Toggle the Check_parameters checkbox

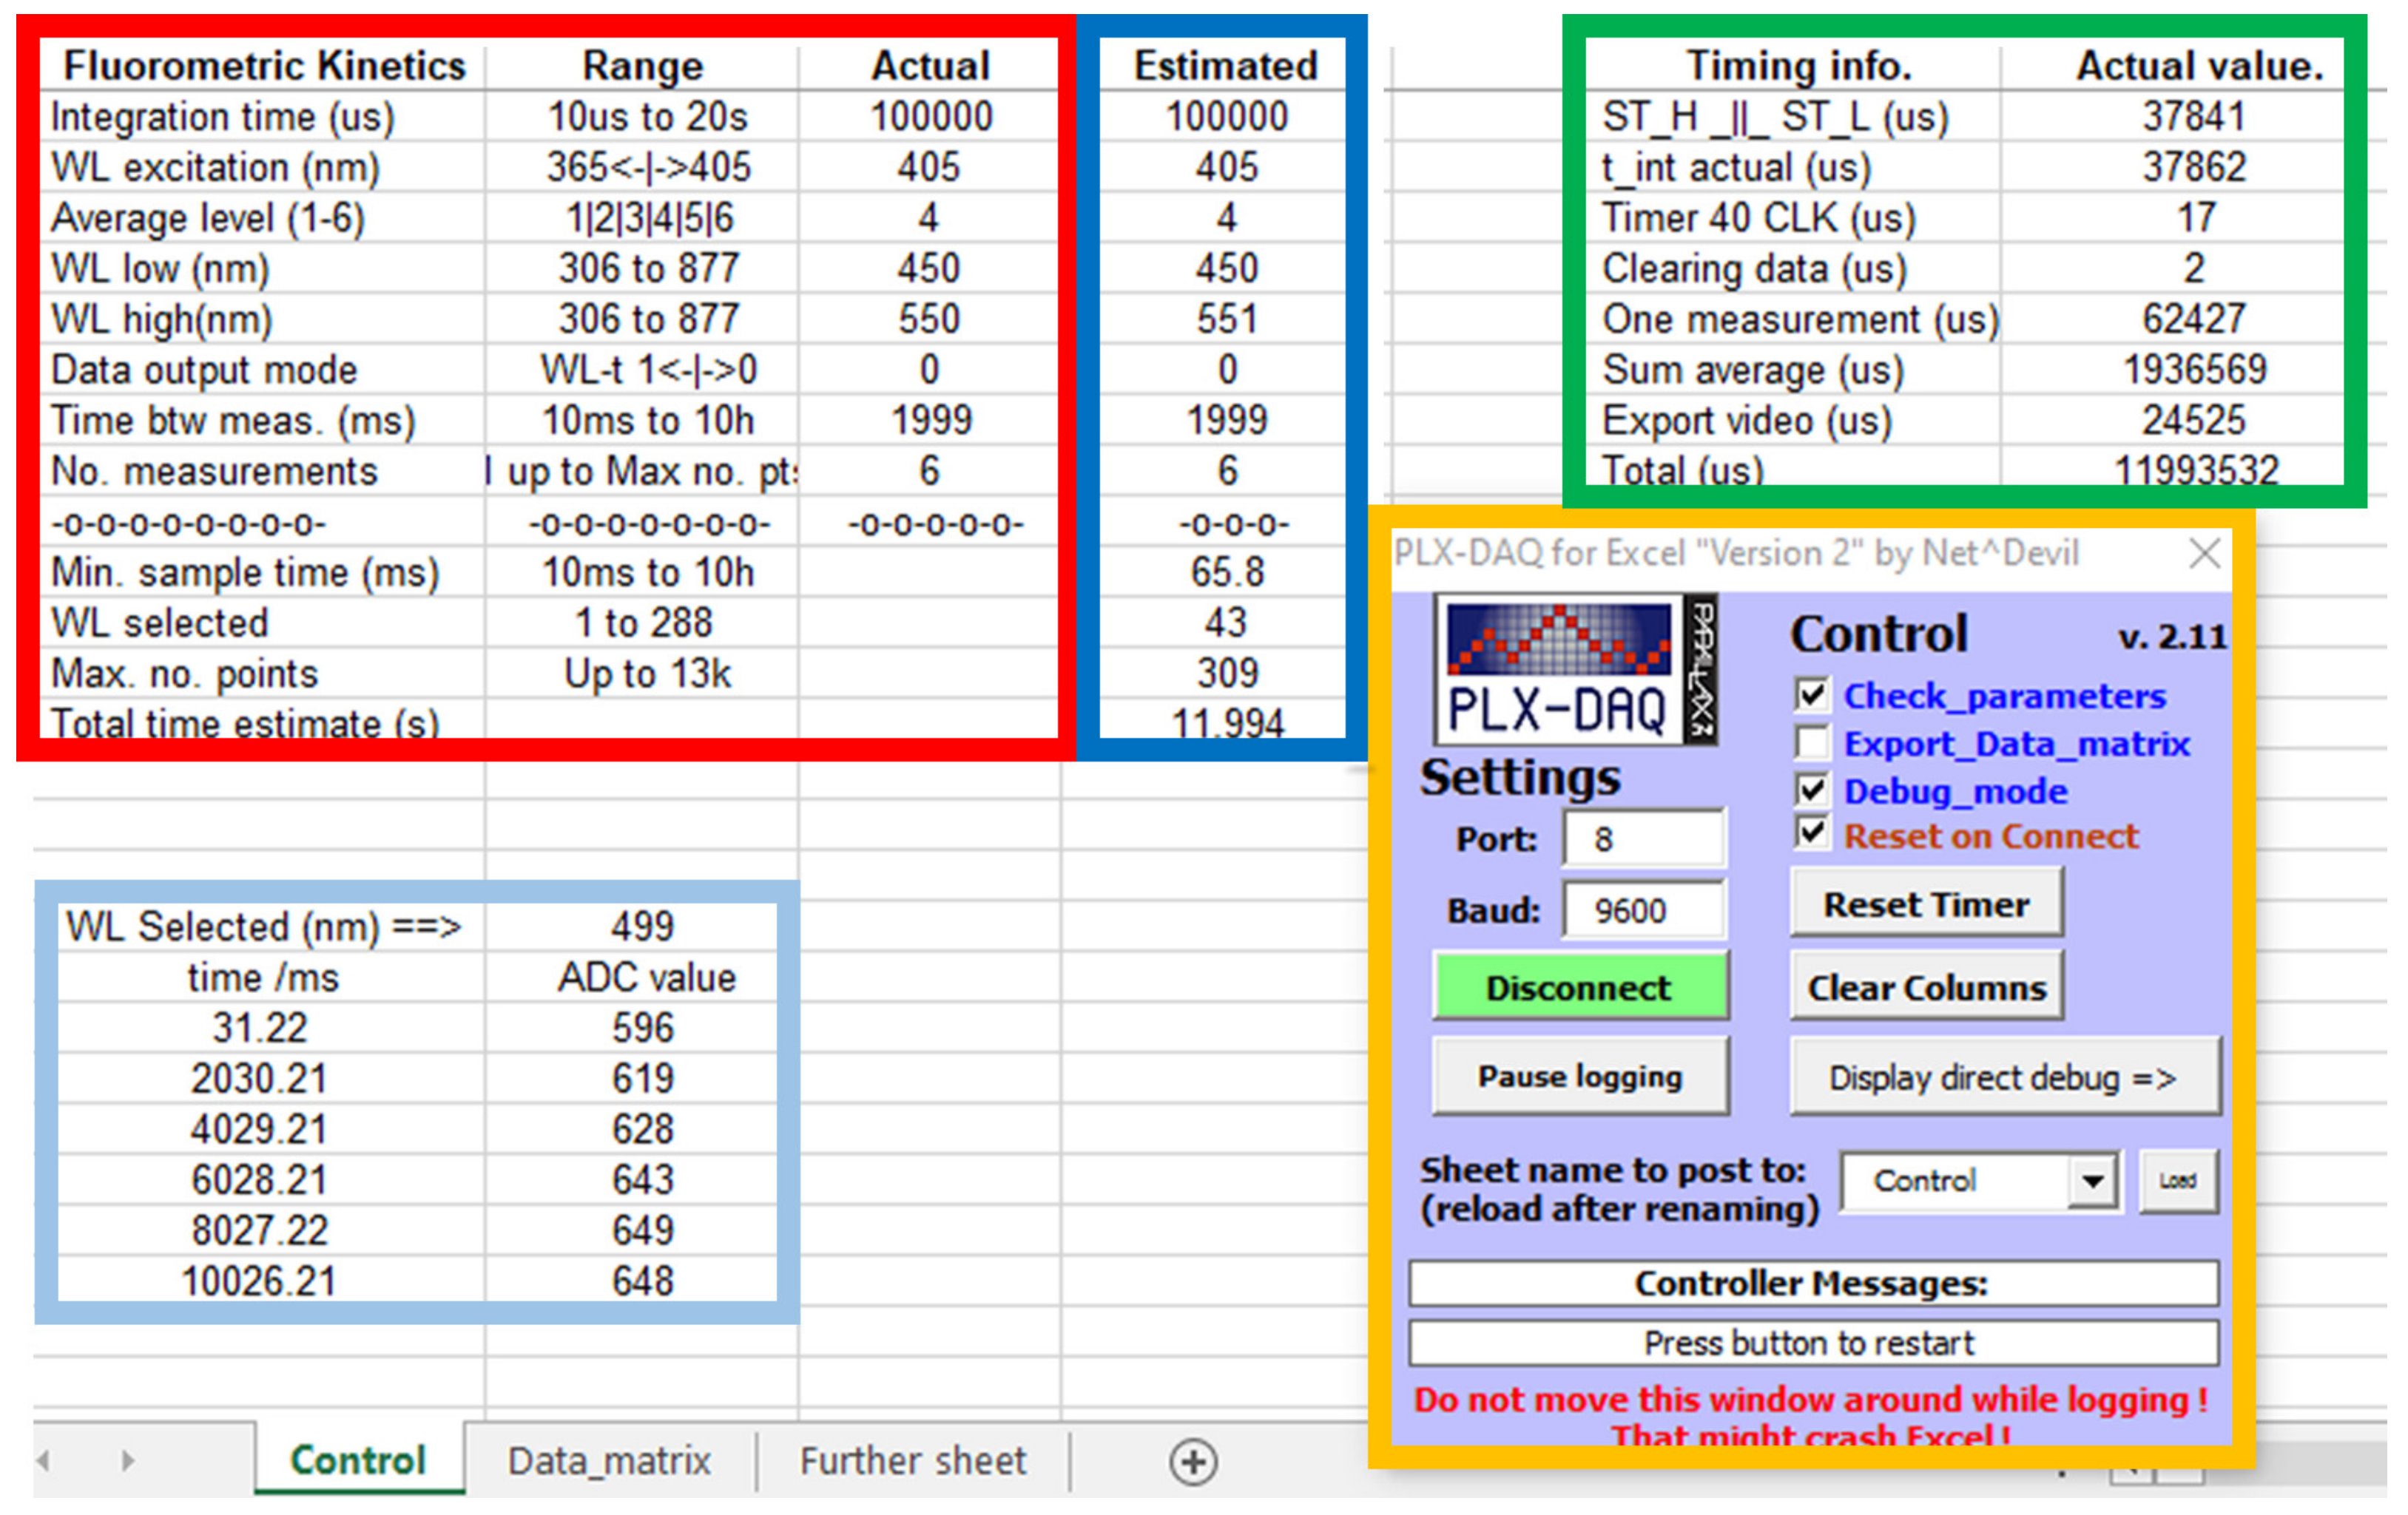[1812, 694]
